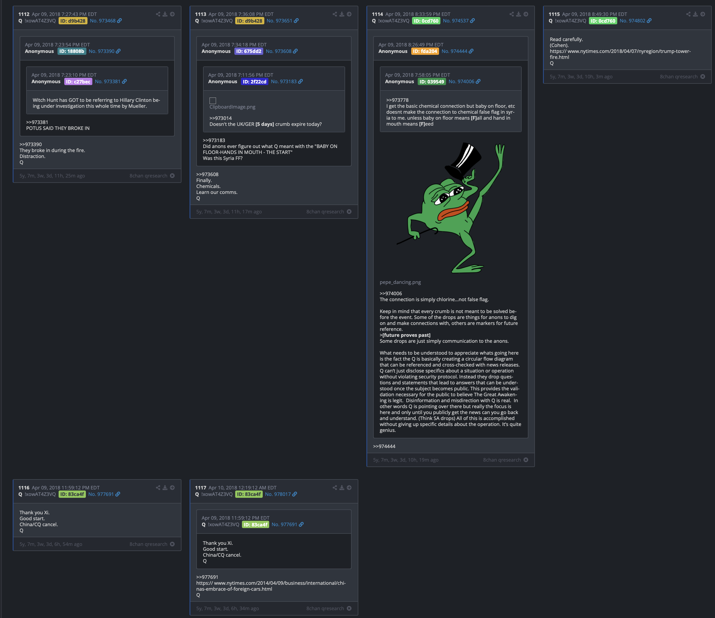Open the NYTimes trump-tower-fire URL
Screen dimensions: 715x618
pos(620,54)
